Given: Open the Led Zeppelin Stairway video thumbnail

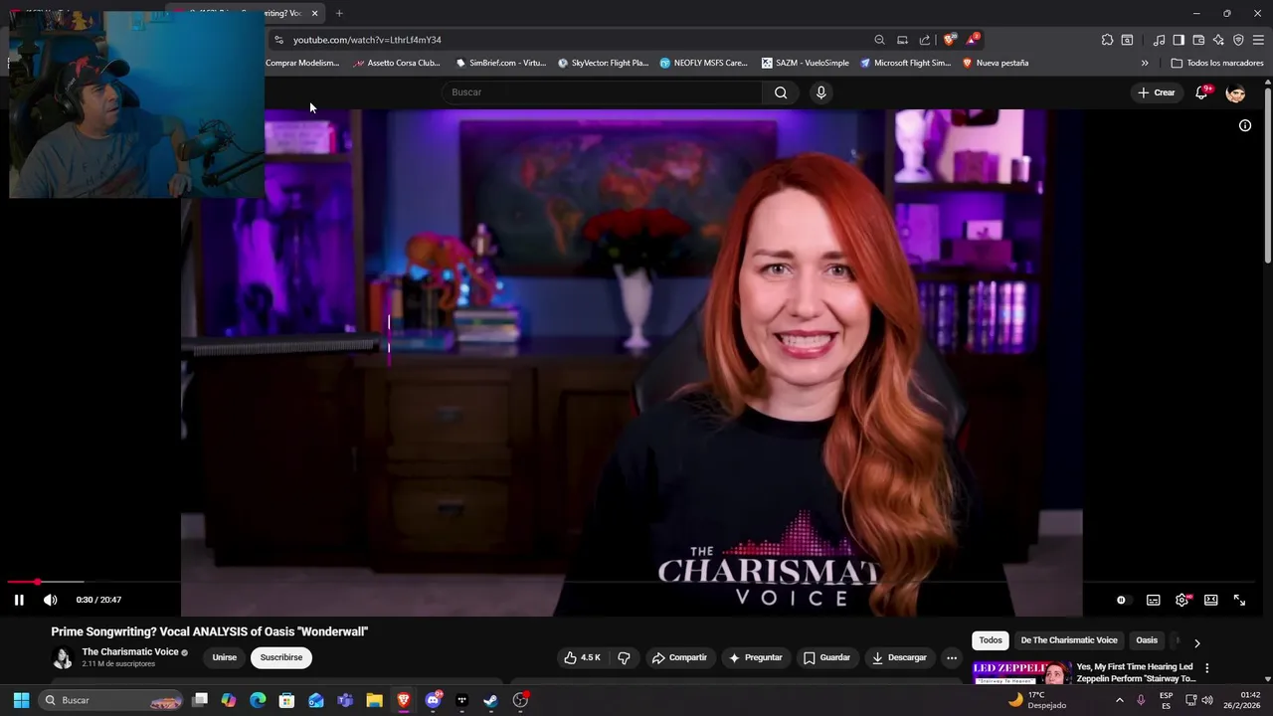Looking at the screenshot, I should click(x=1021, y=673).
